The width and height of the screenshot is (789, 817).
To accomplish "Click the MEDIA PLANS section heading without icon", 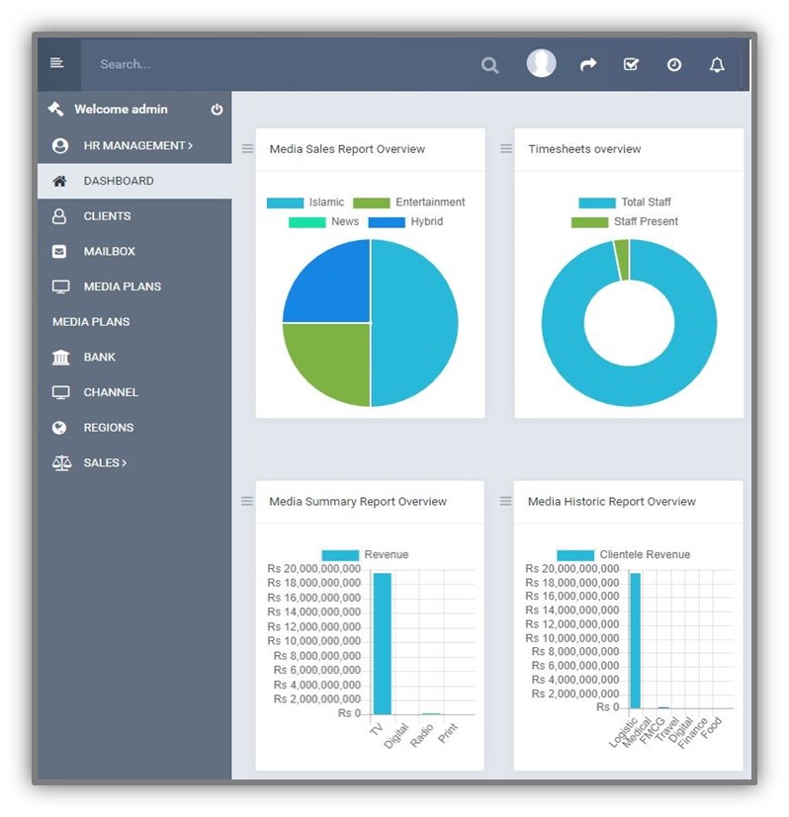I will [91, 322].
